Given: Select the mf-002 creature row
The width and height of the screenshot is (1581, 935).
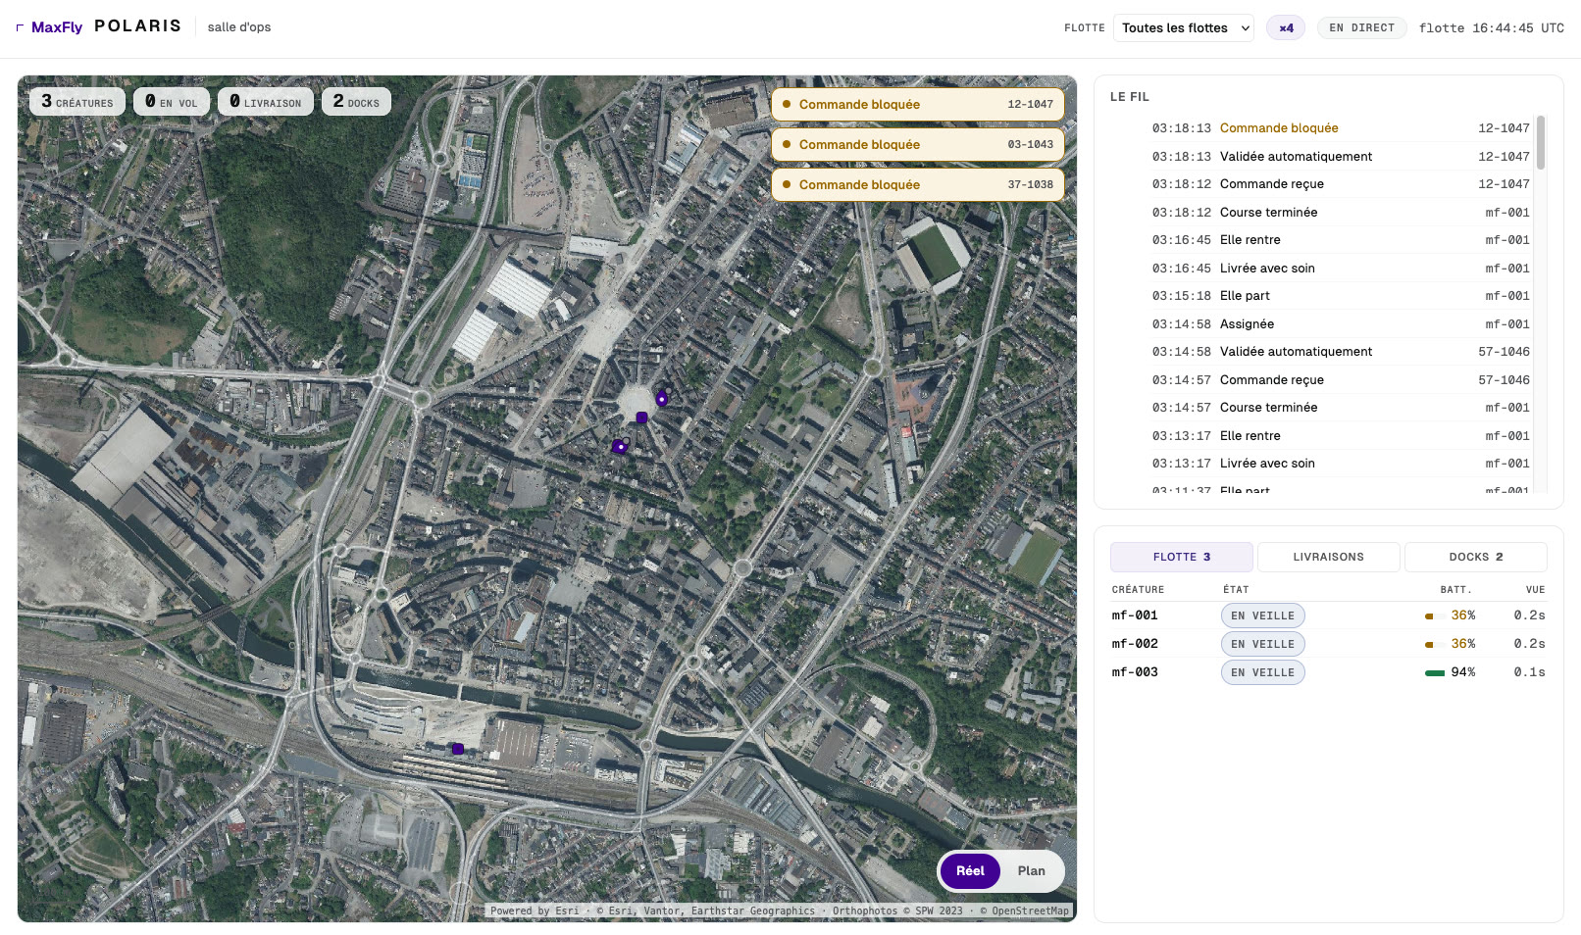Looking at the screenshot, I should click(1328, 645).
